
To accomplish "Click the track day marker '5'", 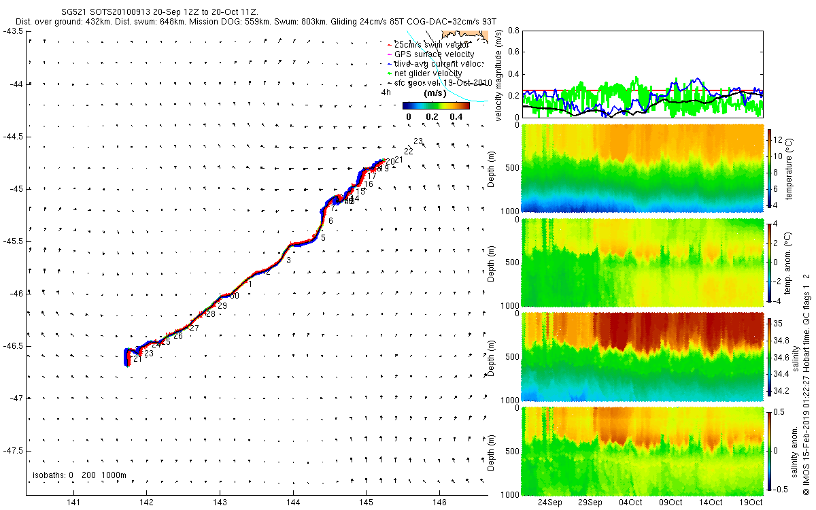I will pos(323,238).
